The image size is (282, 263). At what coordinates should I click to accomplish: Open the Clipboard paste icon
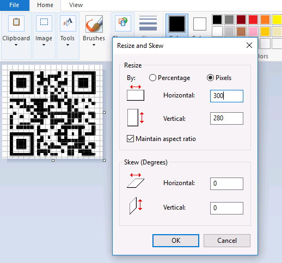(x=16, y=23)
